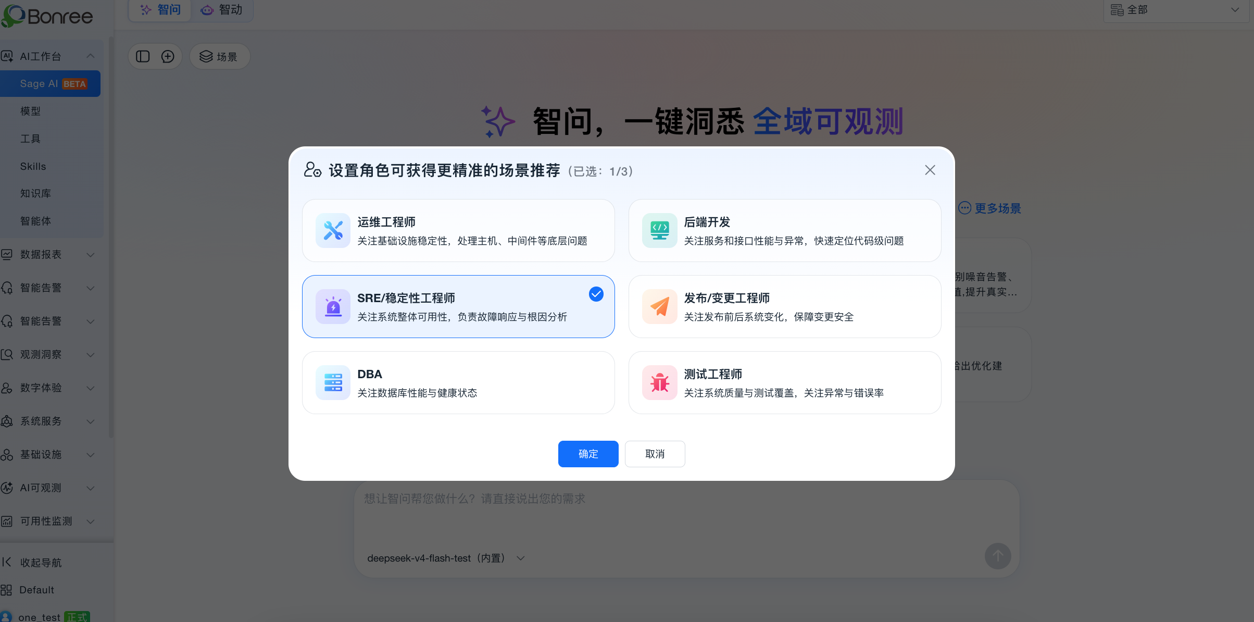
Task: Open the 智能体 menu item
Action: pyautogui.click(x=35, y=221)
